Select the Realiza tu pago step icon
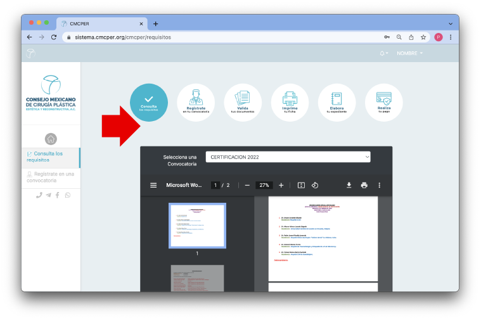 [384, 103]
